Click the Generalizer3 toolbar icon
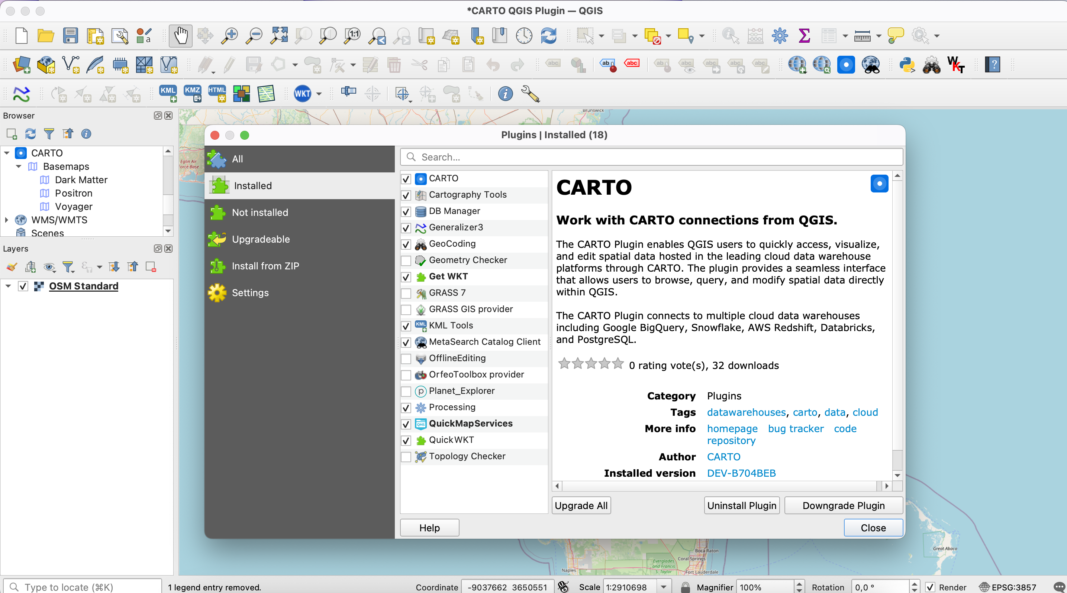The image size is (1067, 593). [x=21, y=94]
